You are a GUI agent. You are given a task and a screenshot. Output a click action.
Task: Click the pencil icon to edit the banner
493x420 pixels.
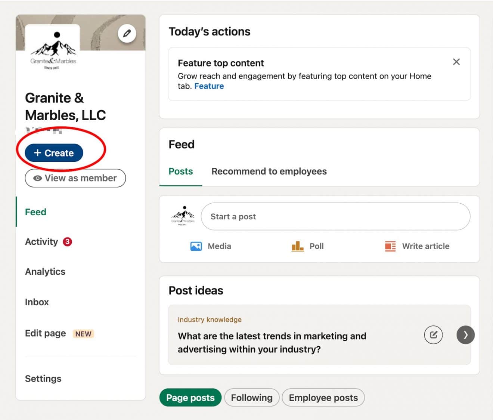click(127, 33)
